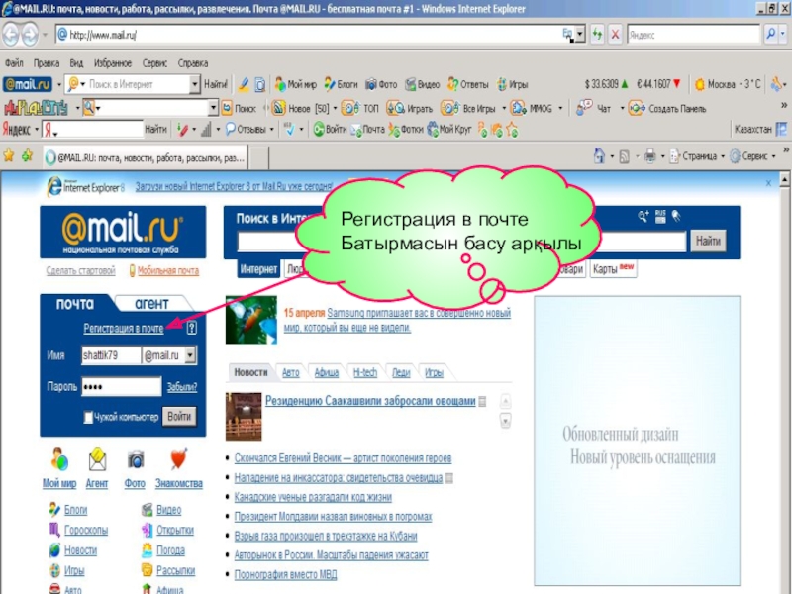Select the Карты search tab
The width and height of the screenshot is (792, 594).
613,268
